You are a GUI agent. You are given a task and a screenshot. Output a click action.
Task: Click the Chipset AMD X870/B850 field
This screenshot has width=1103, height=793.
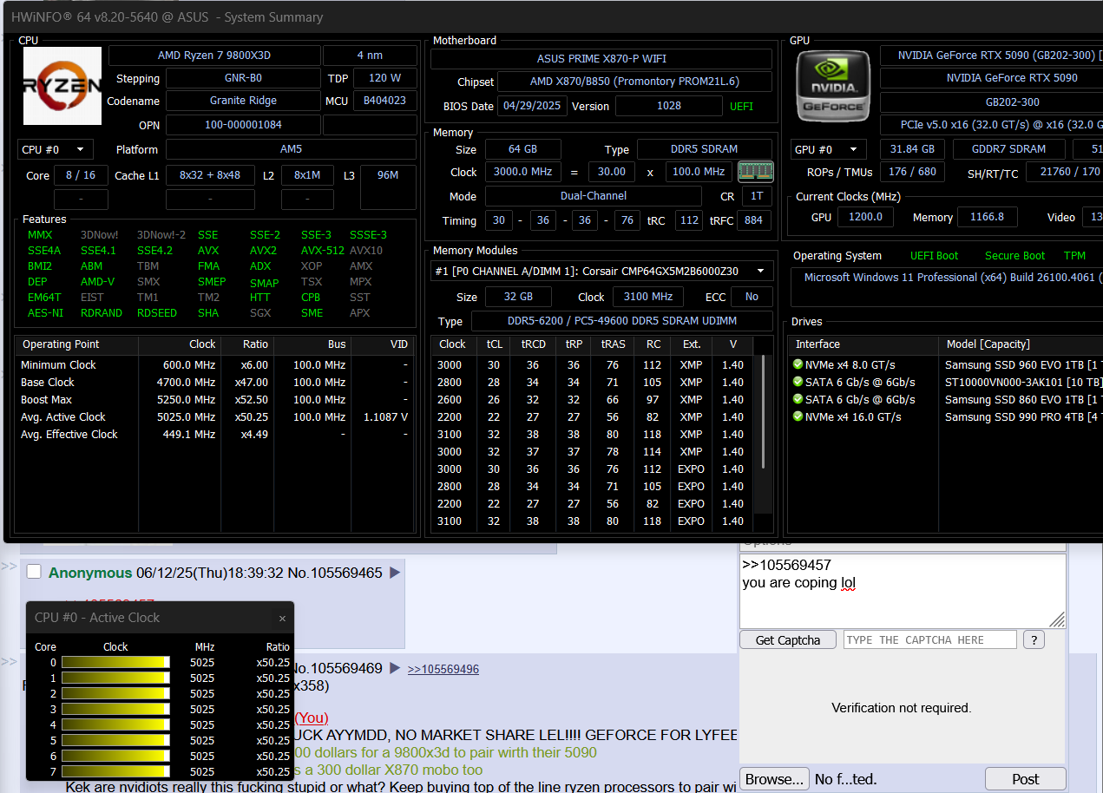coord(636,82)
